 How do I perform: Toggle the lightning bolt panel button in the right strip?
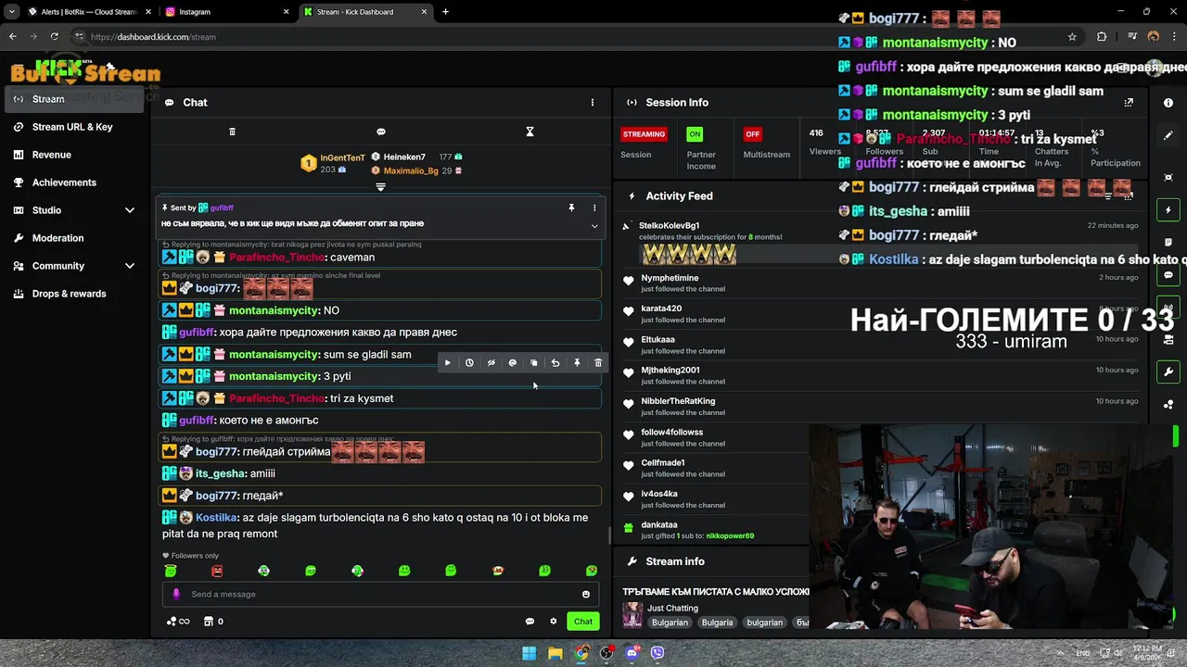pyautogui.click(x=1168, y=210)
